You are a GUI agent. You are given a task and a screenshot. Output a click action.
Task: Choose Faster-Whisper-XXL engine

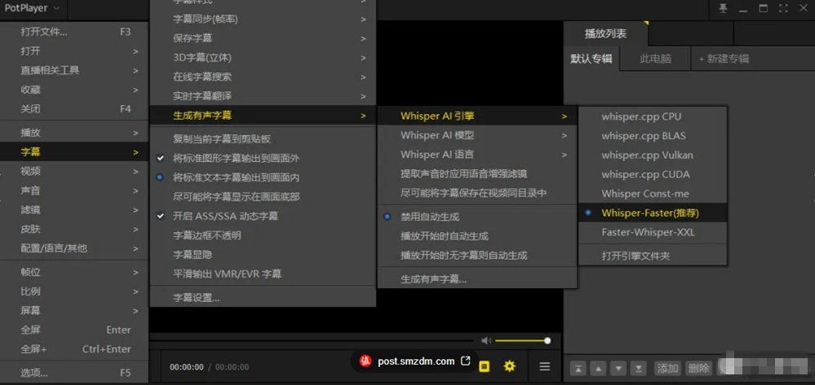653,232
